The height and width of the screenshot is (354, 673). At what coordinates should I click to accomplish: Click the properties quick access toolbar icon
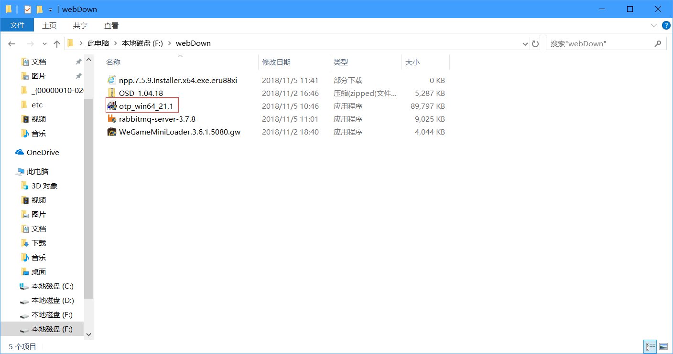point(27,9)
